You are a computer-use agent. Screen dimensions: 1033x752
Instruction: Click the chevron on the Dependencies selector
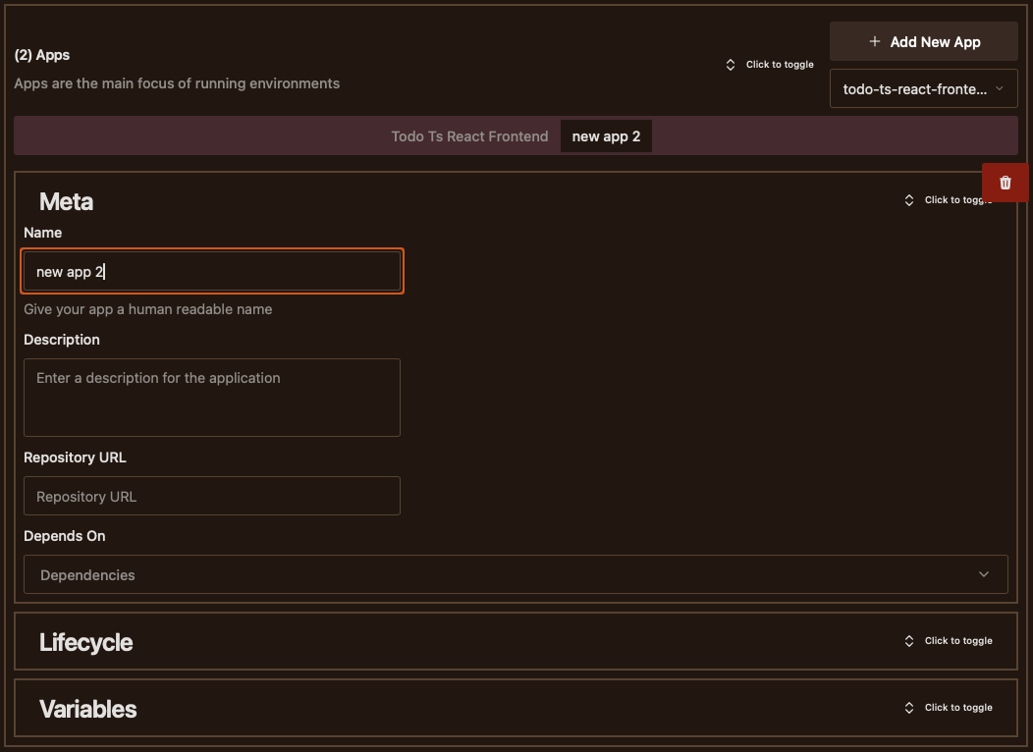tap(984, 573)
